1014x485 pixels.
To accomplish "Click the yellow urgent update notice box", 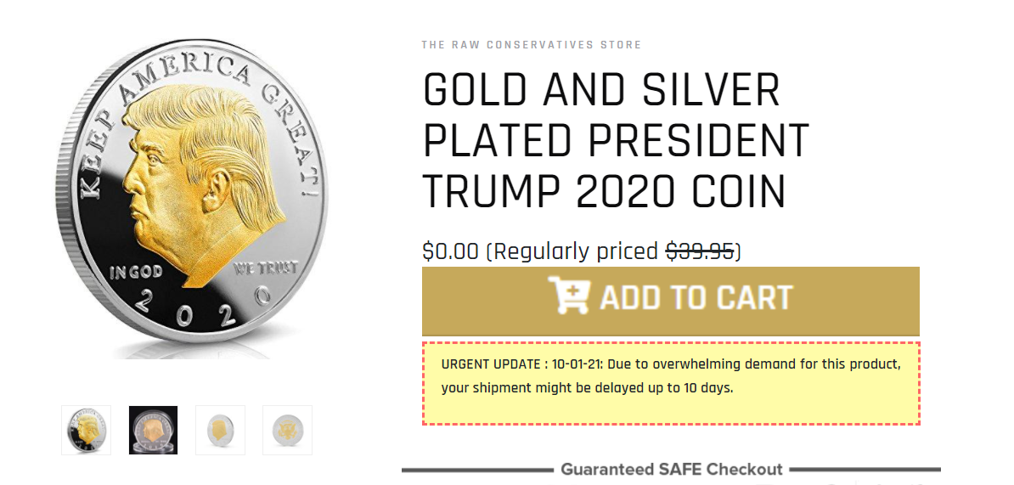I will point(671,383).
